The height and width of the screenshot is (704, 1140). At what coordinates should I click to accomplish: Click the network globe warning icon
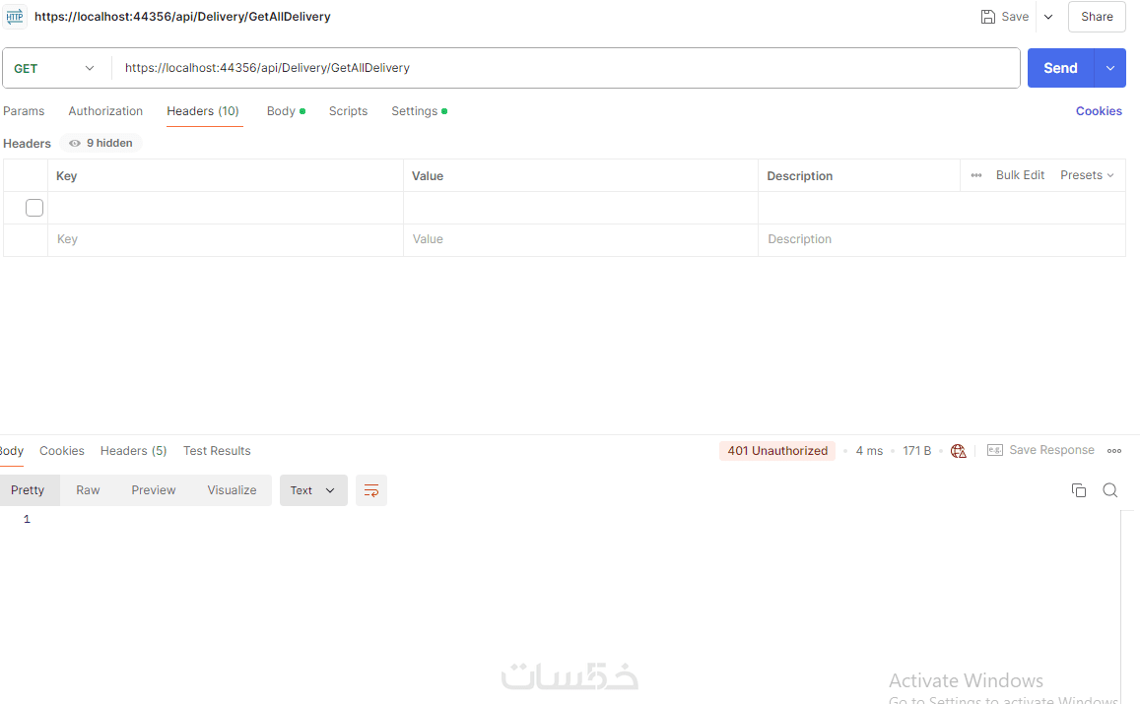(959, 451)
